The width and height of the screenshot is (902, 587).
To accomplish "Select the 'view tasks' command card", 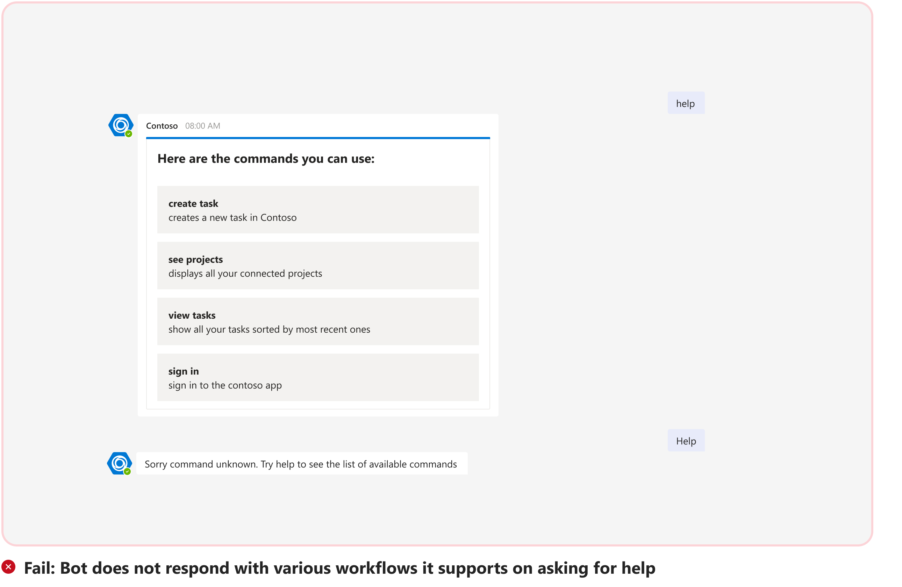I will tap(318, 321).
